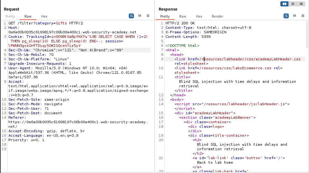Open the Response Hex tab

tap(199, 16)
